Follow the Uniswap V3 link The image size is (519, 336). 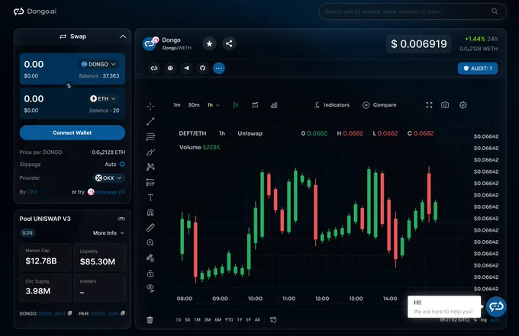click(110, 192)
